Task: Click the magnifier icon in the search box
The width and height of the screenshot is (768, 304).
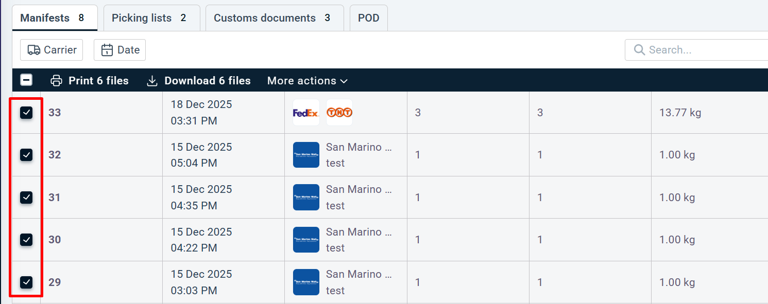Action: point(639,50)
